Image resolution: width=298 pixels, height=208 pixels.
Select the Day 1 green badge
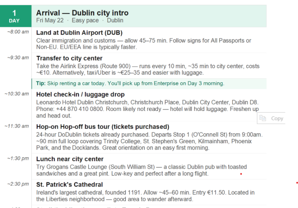coord(16,16)
